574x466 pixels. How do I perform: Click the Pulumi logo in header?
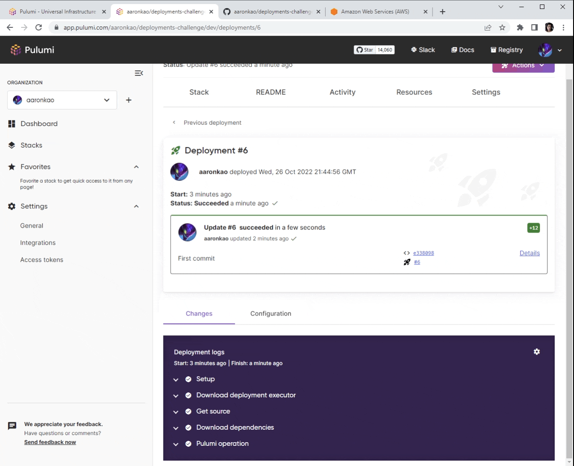click(x=32, y=50)
